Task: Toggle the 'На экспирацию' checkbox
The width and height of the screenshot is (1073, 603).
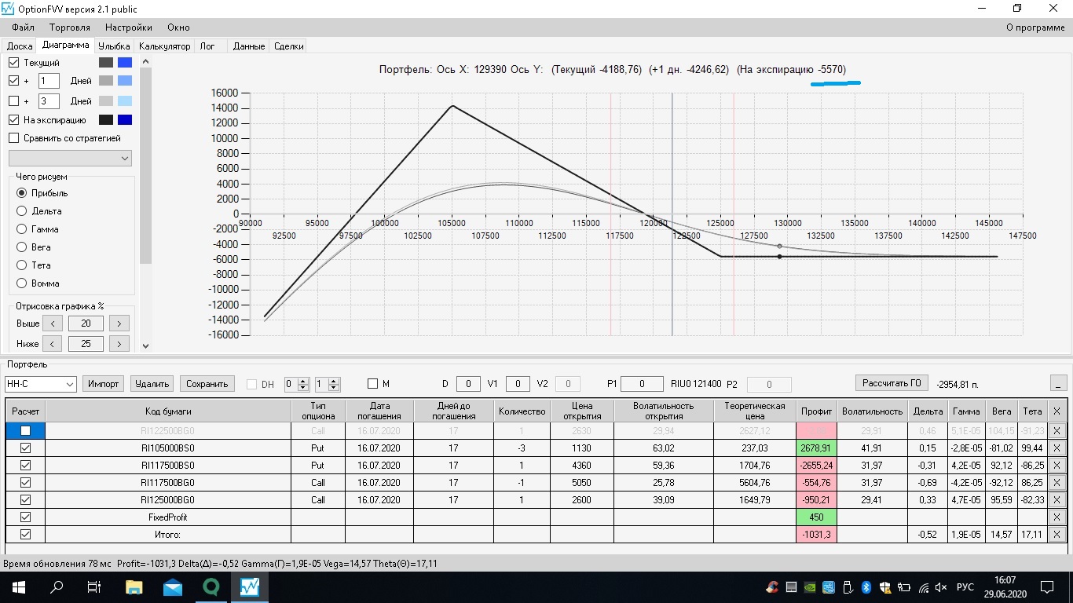Action: (x=13, y=120)
